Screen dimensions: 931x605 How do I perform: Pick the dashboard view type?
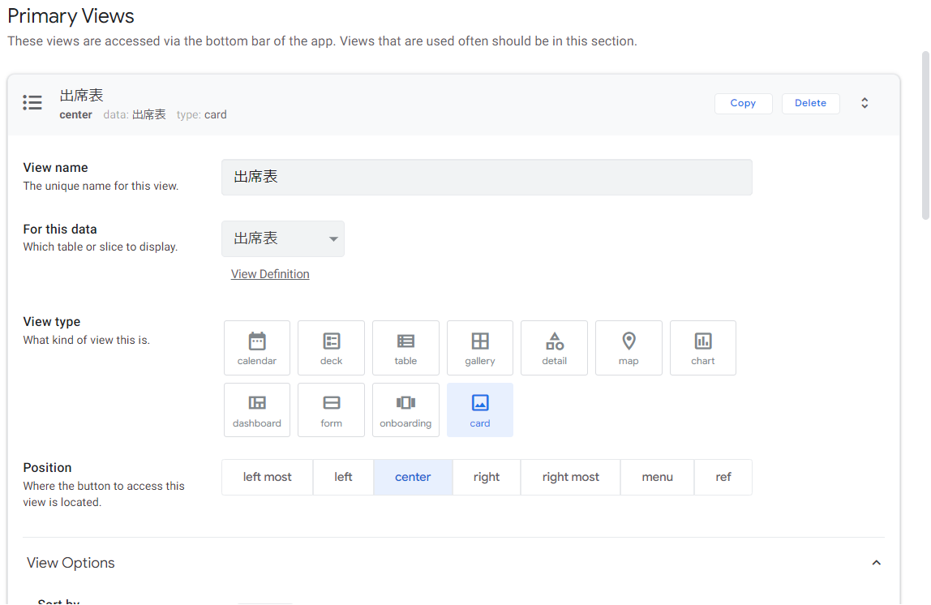click(x=256, y=410)
